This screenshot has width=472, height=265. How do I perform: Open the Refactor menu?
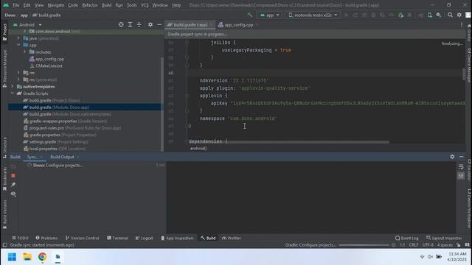pos(90,5)
